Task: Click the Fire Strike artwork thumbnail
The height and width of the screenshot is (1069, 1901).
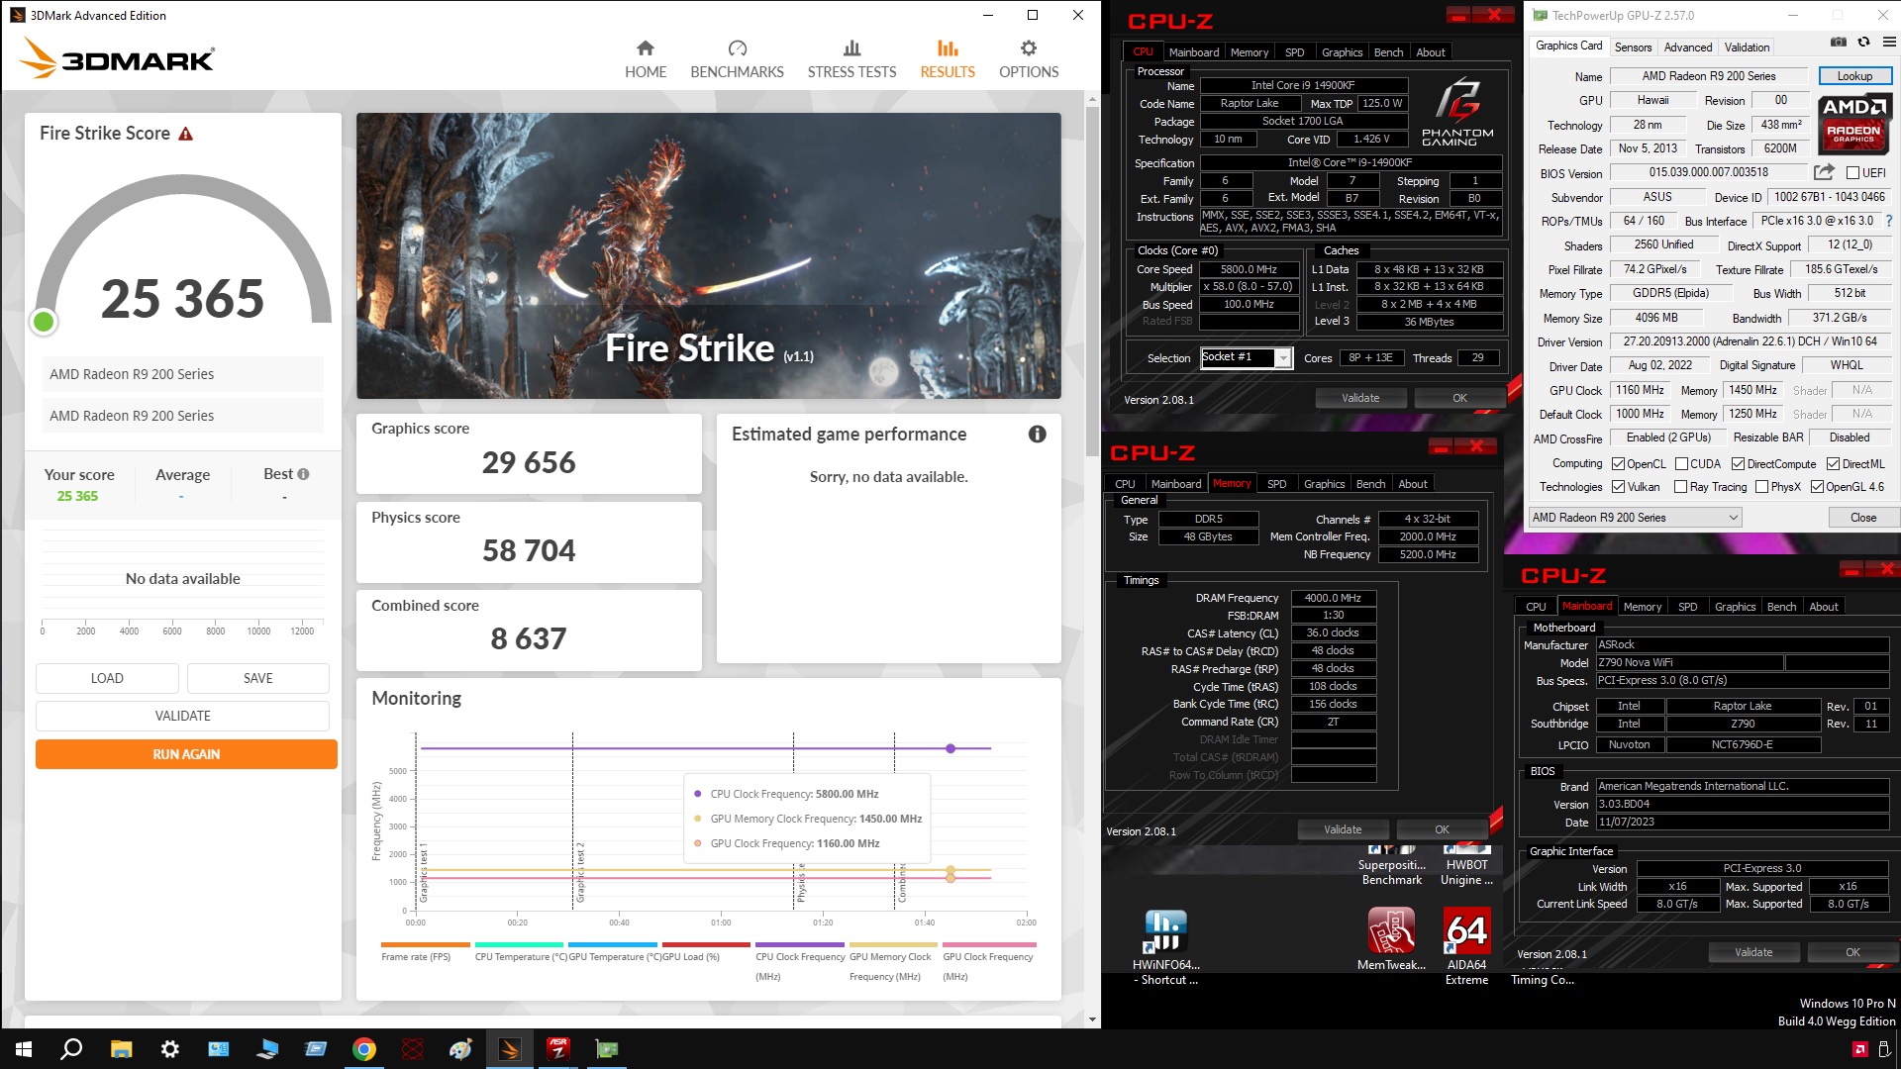Action: tap(708, 255)
